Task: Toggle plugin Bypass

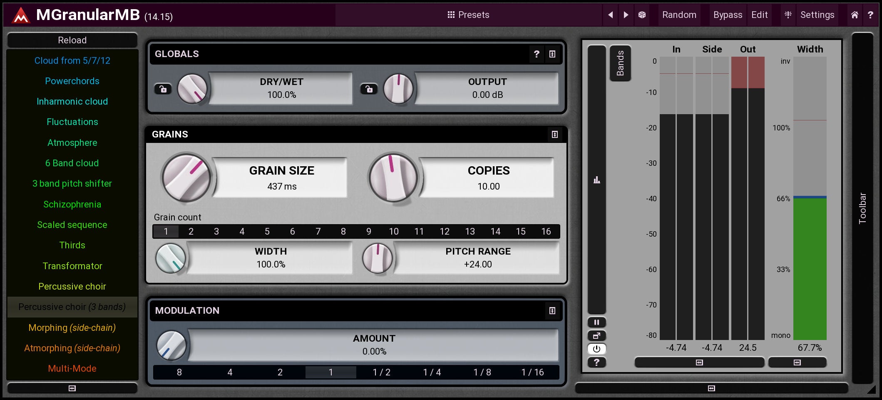Action: [727, 15]
